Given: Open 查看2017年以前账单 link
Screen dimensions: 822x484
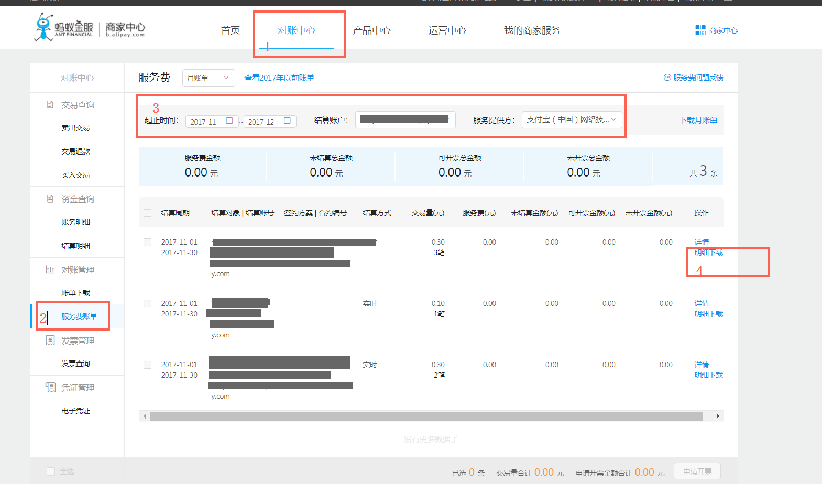Looking at the screenshot, I should point(279,78).
